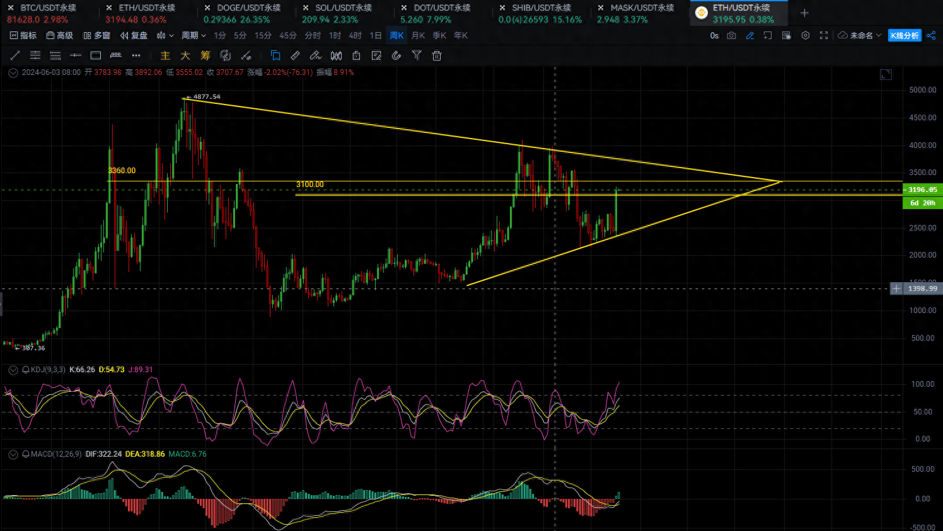Open the SOL/USDT永续 tab

[344, 13]
